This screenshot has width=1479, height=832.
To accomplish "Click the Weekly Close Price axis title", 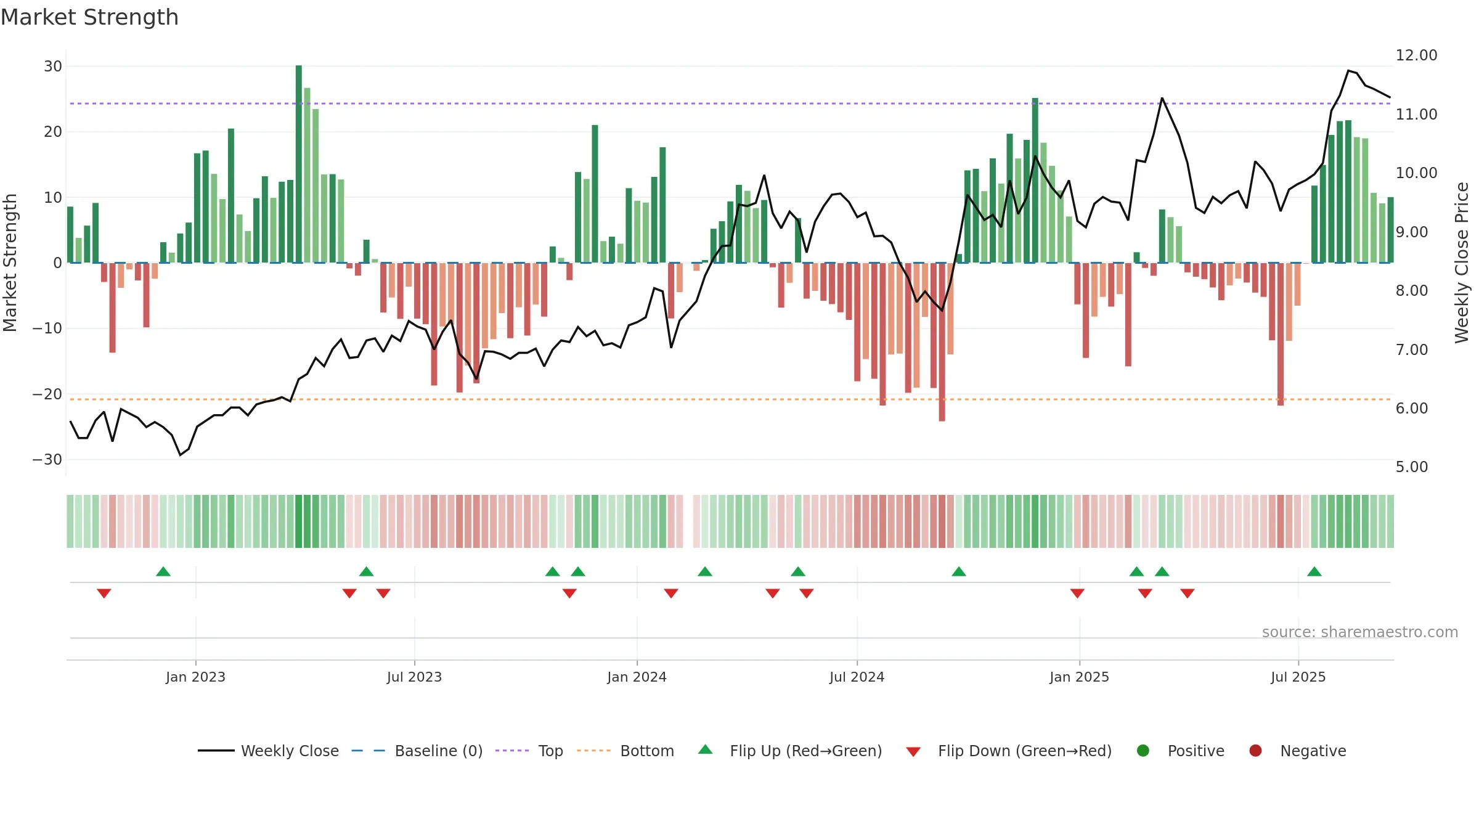I will 1462,263.
